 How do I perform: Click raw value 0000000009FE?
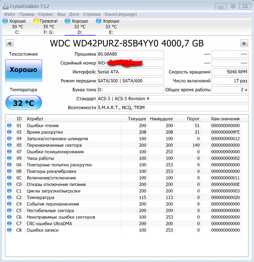coord(225,132)
